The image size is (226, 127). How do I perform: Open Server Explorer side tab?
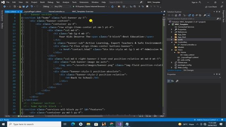pyautogui.click(x=2, y=16)
